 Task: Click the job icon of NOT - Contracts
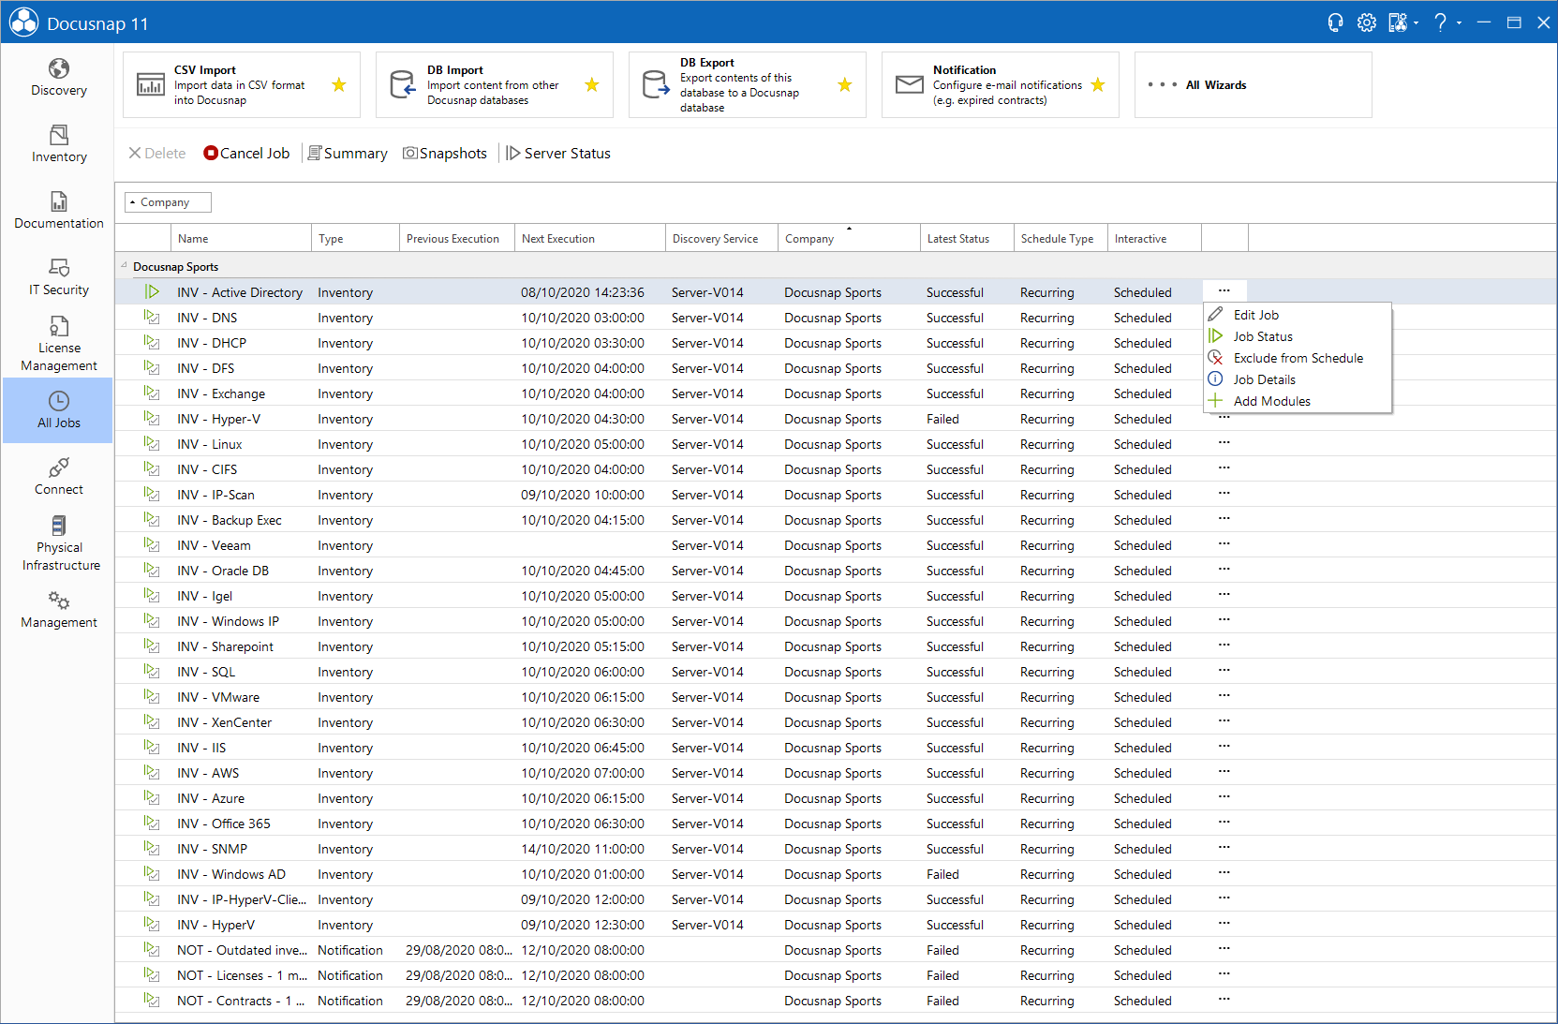(x=152, y=1001)
